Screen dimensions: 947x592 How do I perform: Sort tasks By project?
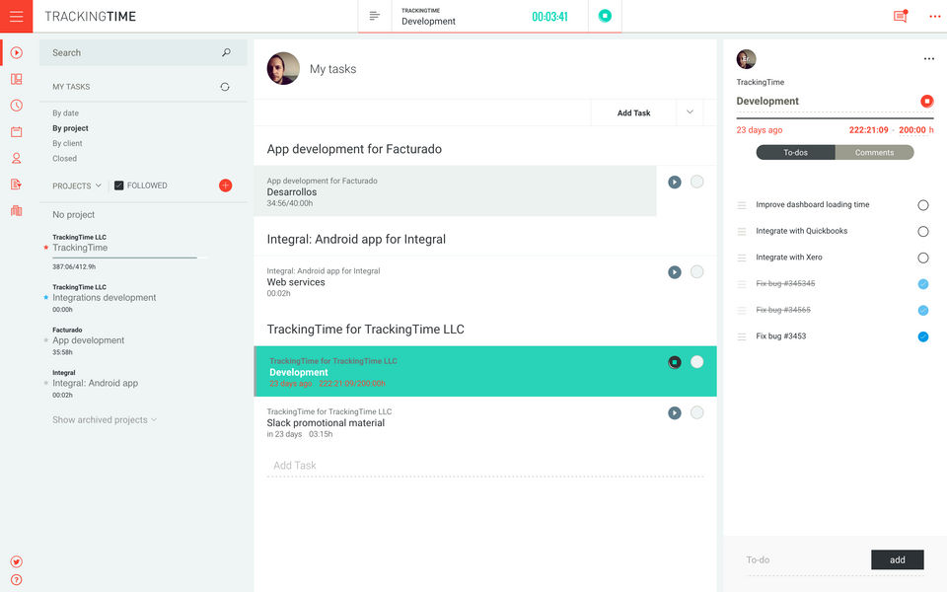(70, 128)
